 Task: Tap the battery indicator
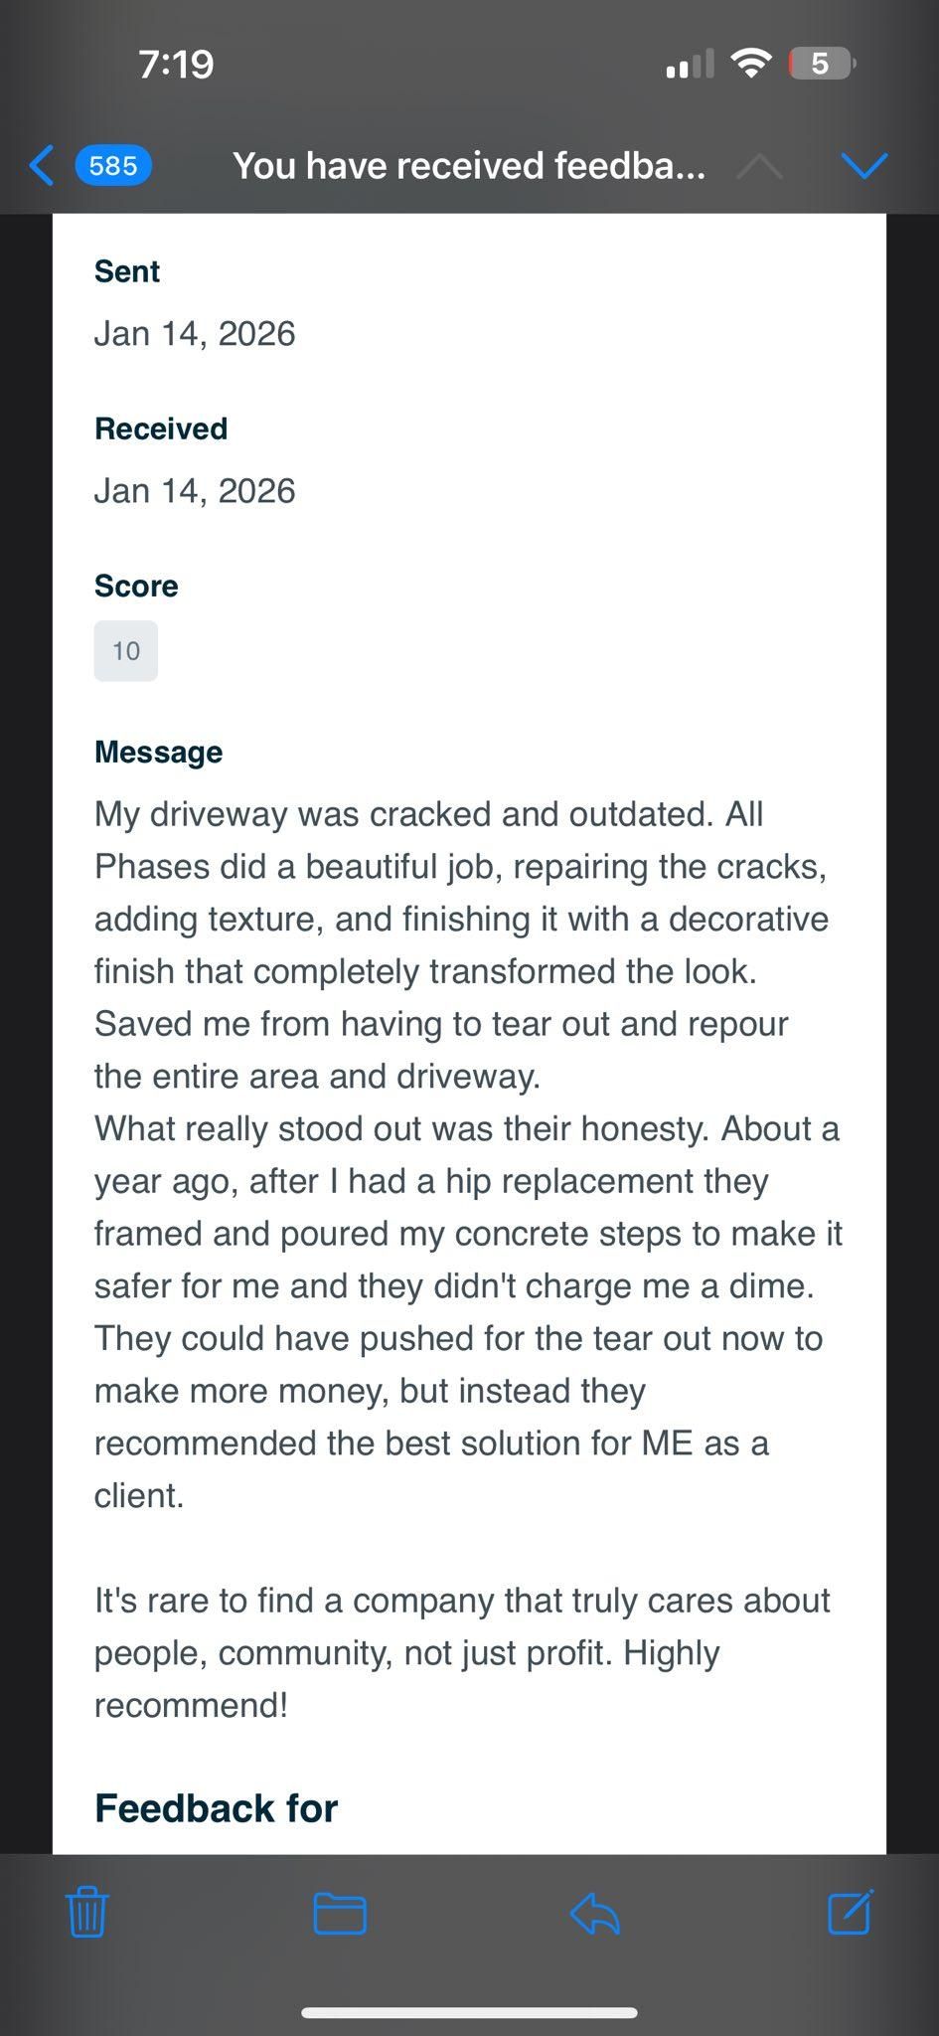[821, 65]
